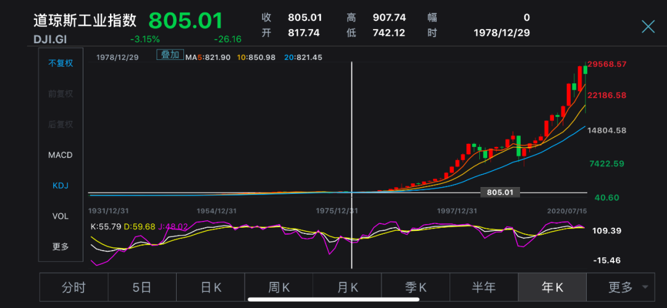The height and width of the screenshot is (308, 667).
Task: Tap the home indicator bar
Action: pyautogui.click(x=333, y=299)
